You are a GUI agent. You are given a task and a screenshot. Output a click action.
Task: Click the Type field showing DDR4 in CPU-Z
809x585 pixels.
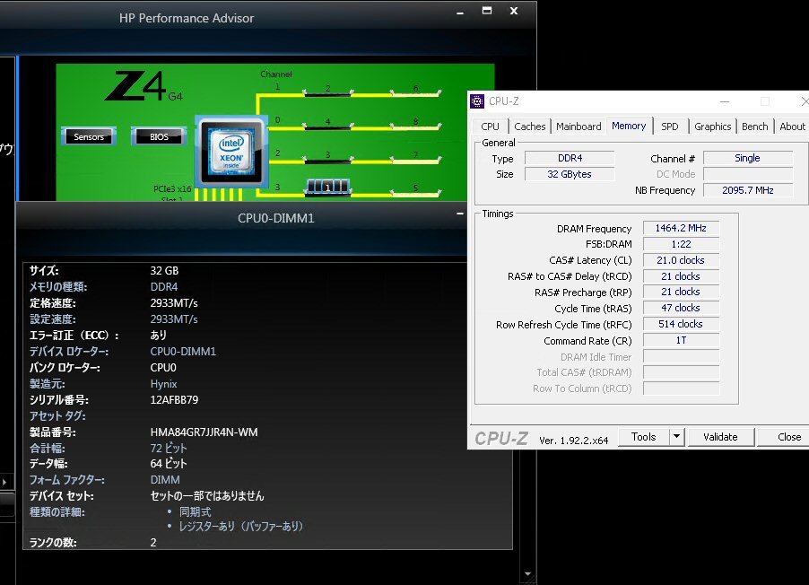coord(570,158)
